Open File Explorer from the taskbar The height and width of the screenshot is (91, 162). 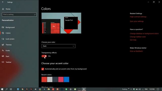pos(49,89)
